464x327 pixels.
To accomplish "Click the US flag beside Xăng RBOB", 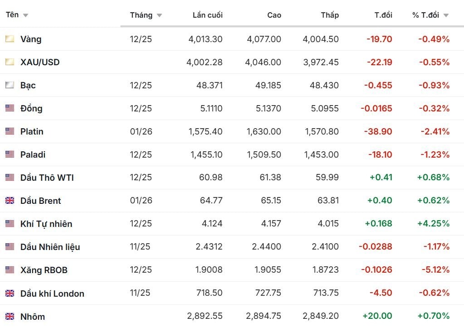I will 10,270.
